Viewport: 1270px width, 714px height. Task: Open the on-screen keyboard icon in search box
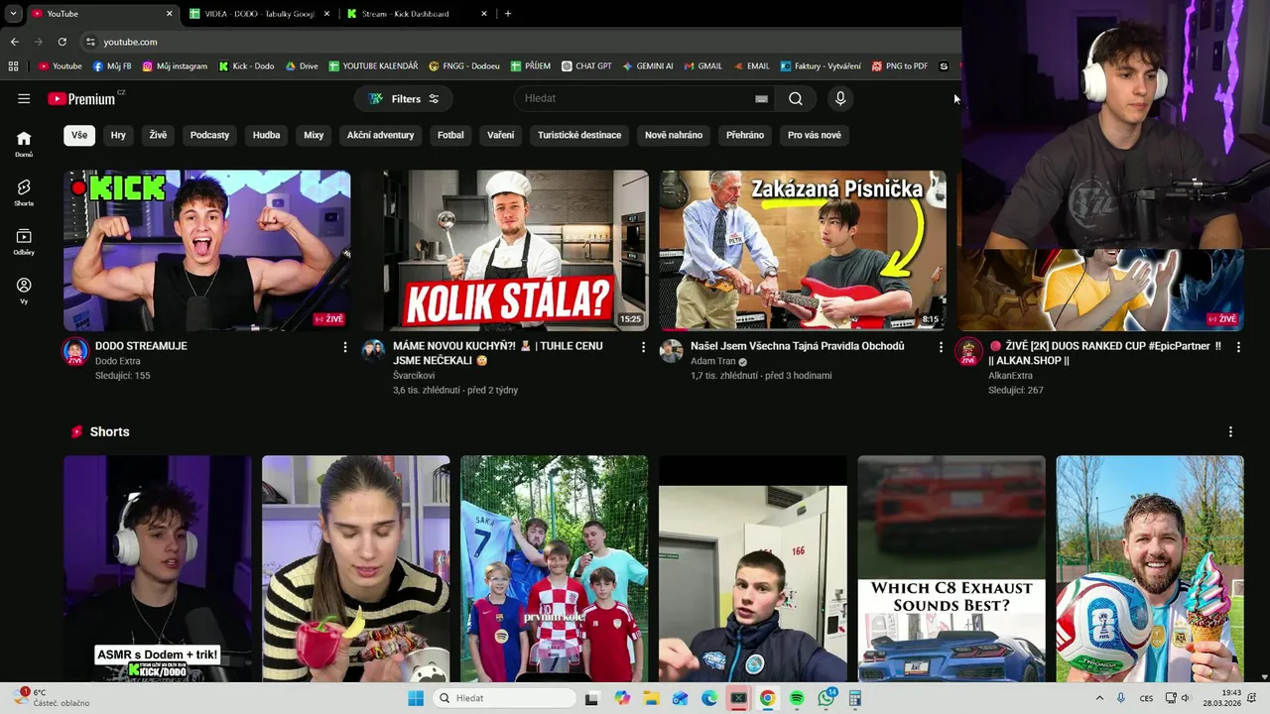pos(761,98)
